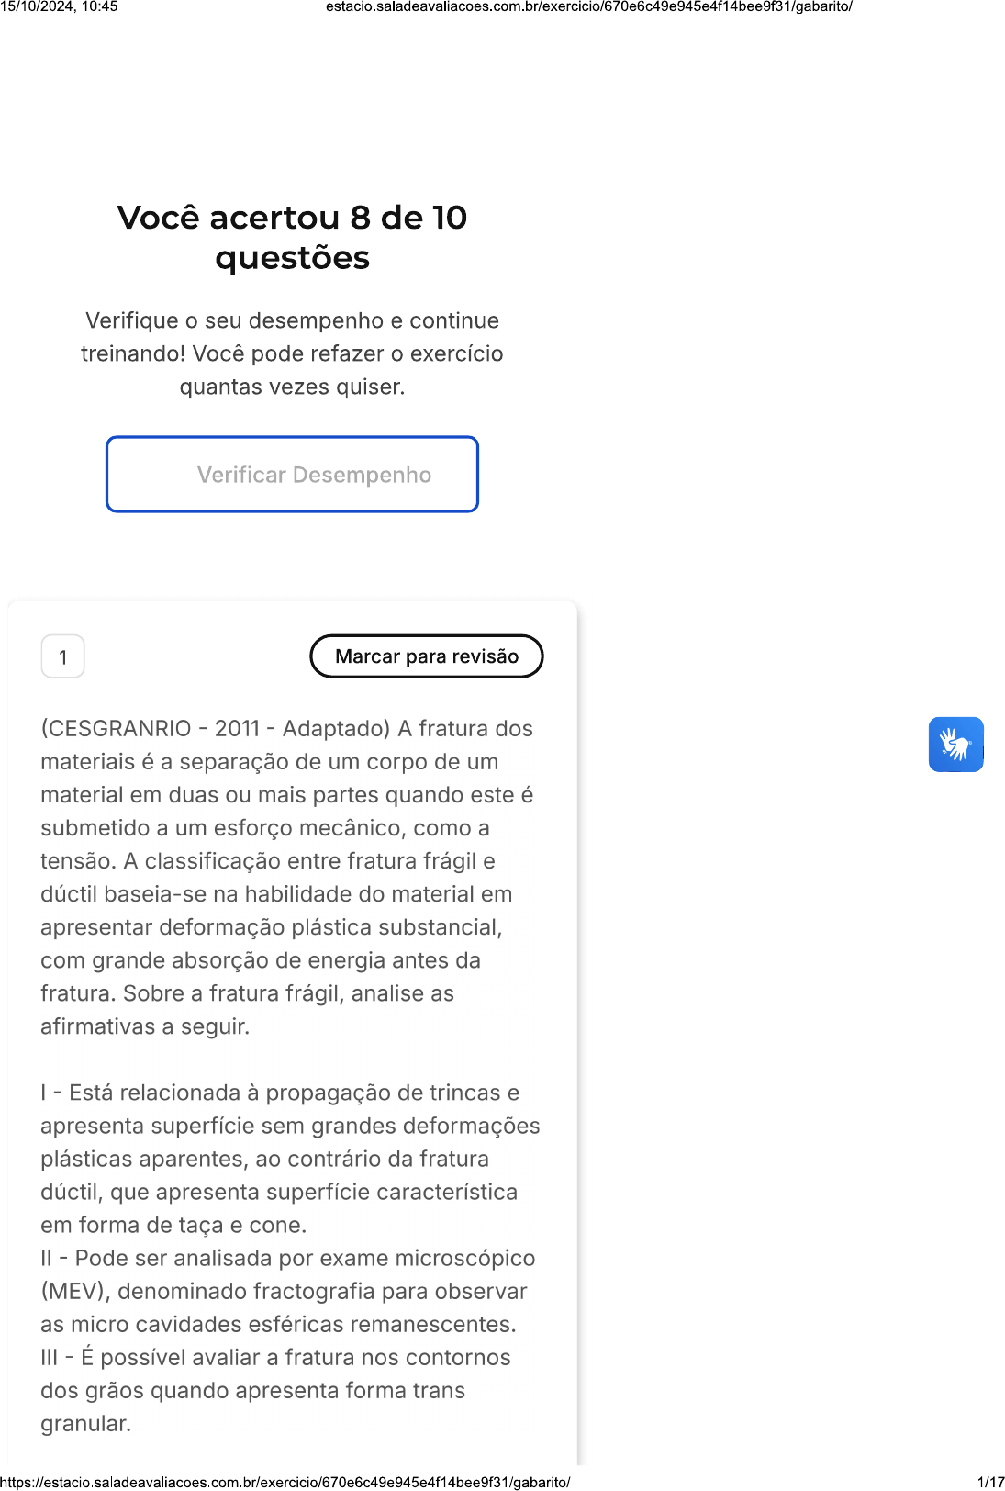
Task: Toggle Marcar para revisão on question 1
Action: click(427, 656)
